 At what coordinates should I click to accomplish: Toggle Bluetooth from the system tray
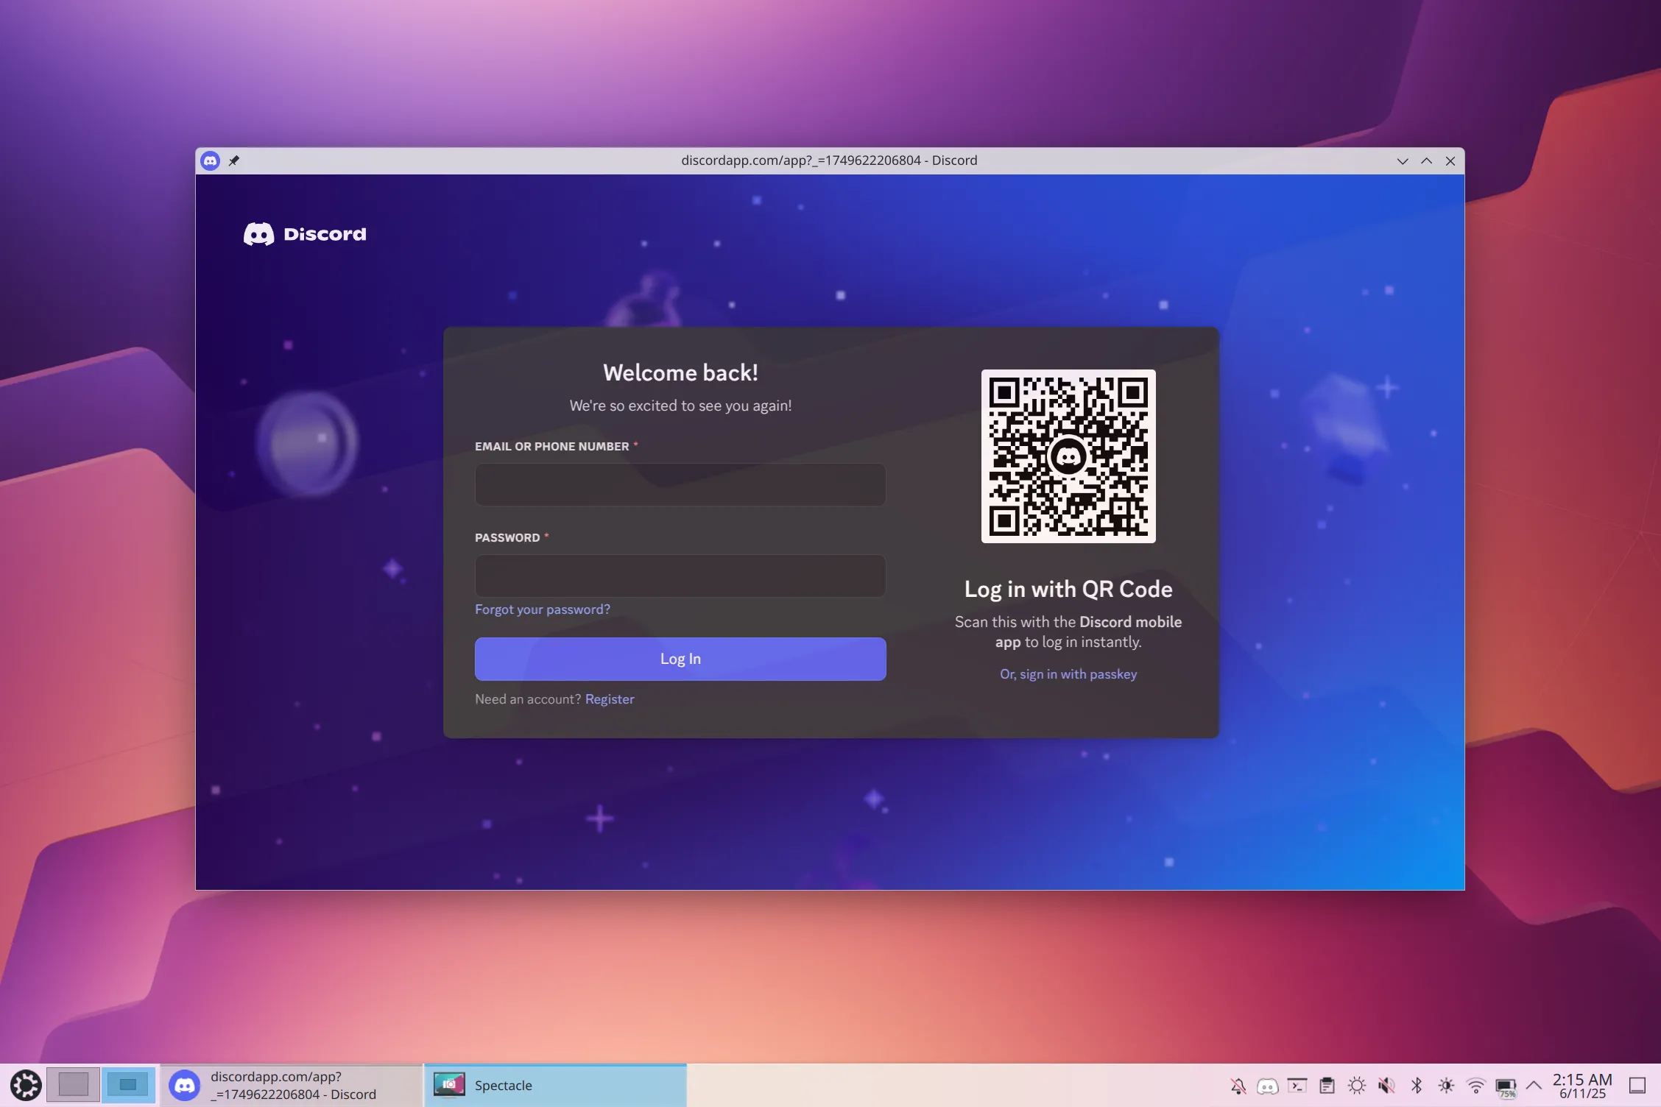tap(1417, 1085)
